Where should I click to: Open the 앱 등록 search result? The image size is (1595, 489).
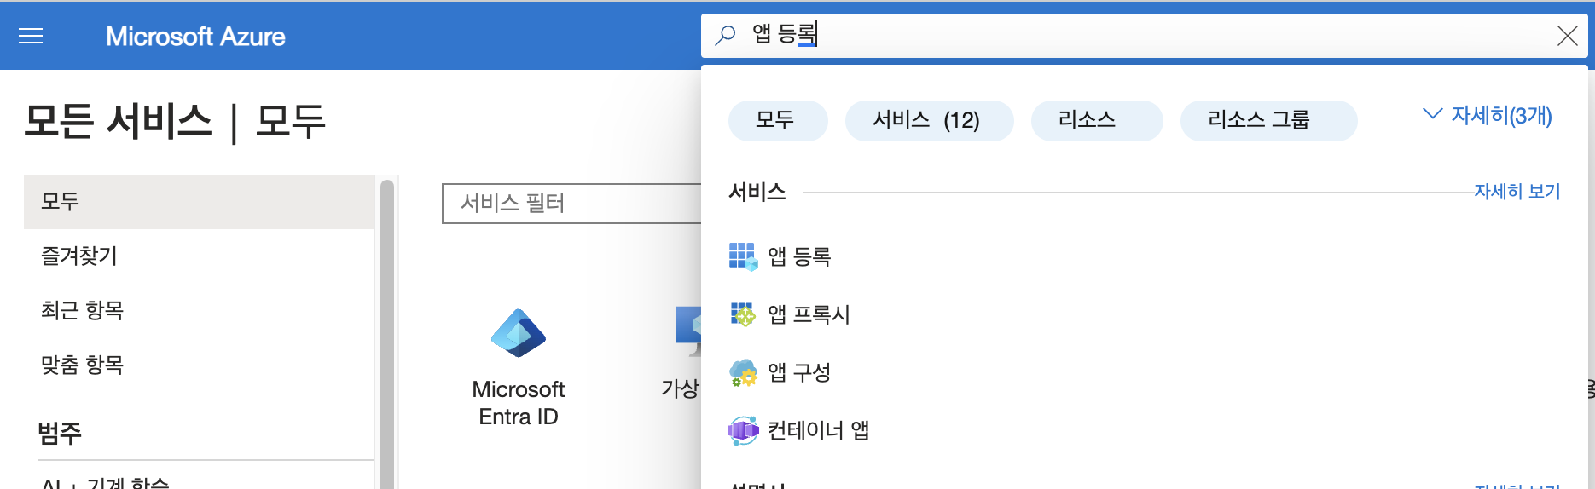coord(799,256)
